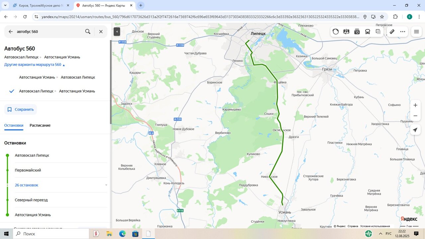
Task: Open Microsoft Store from taskbar
Action: tap(135, 234)
